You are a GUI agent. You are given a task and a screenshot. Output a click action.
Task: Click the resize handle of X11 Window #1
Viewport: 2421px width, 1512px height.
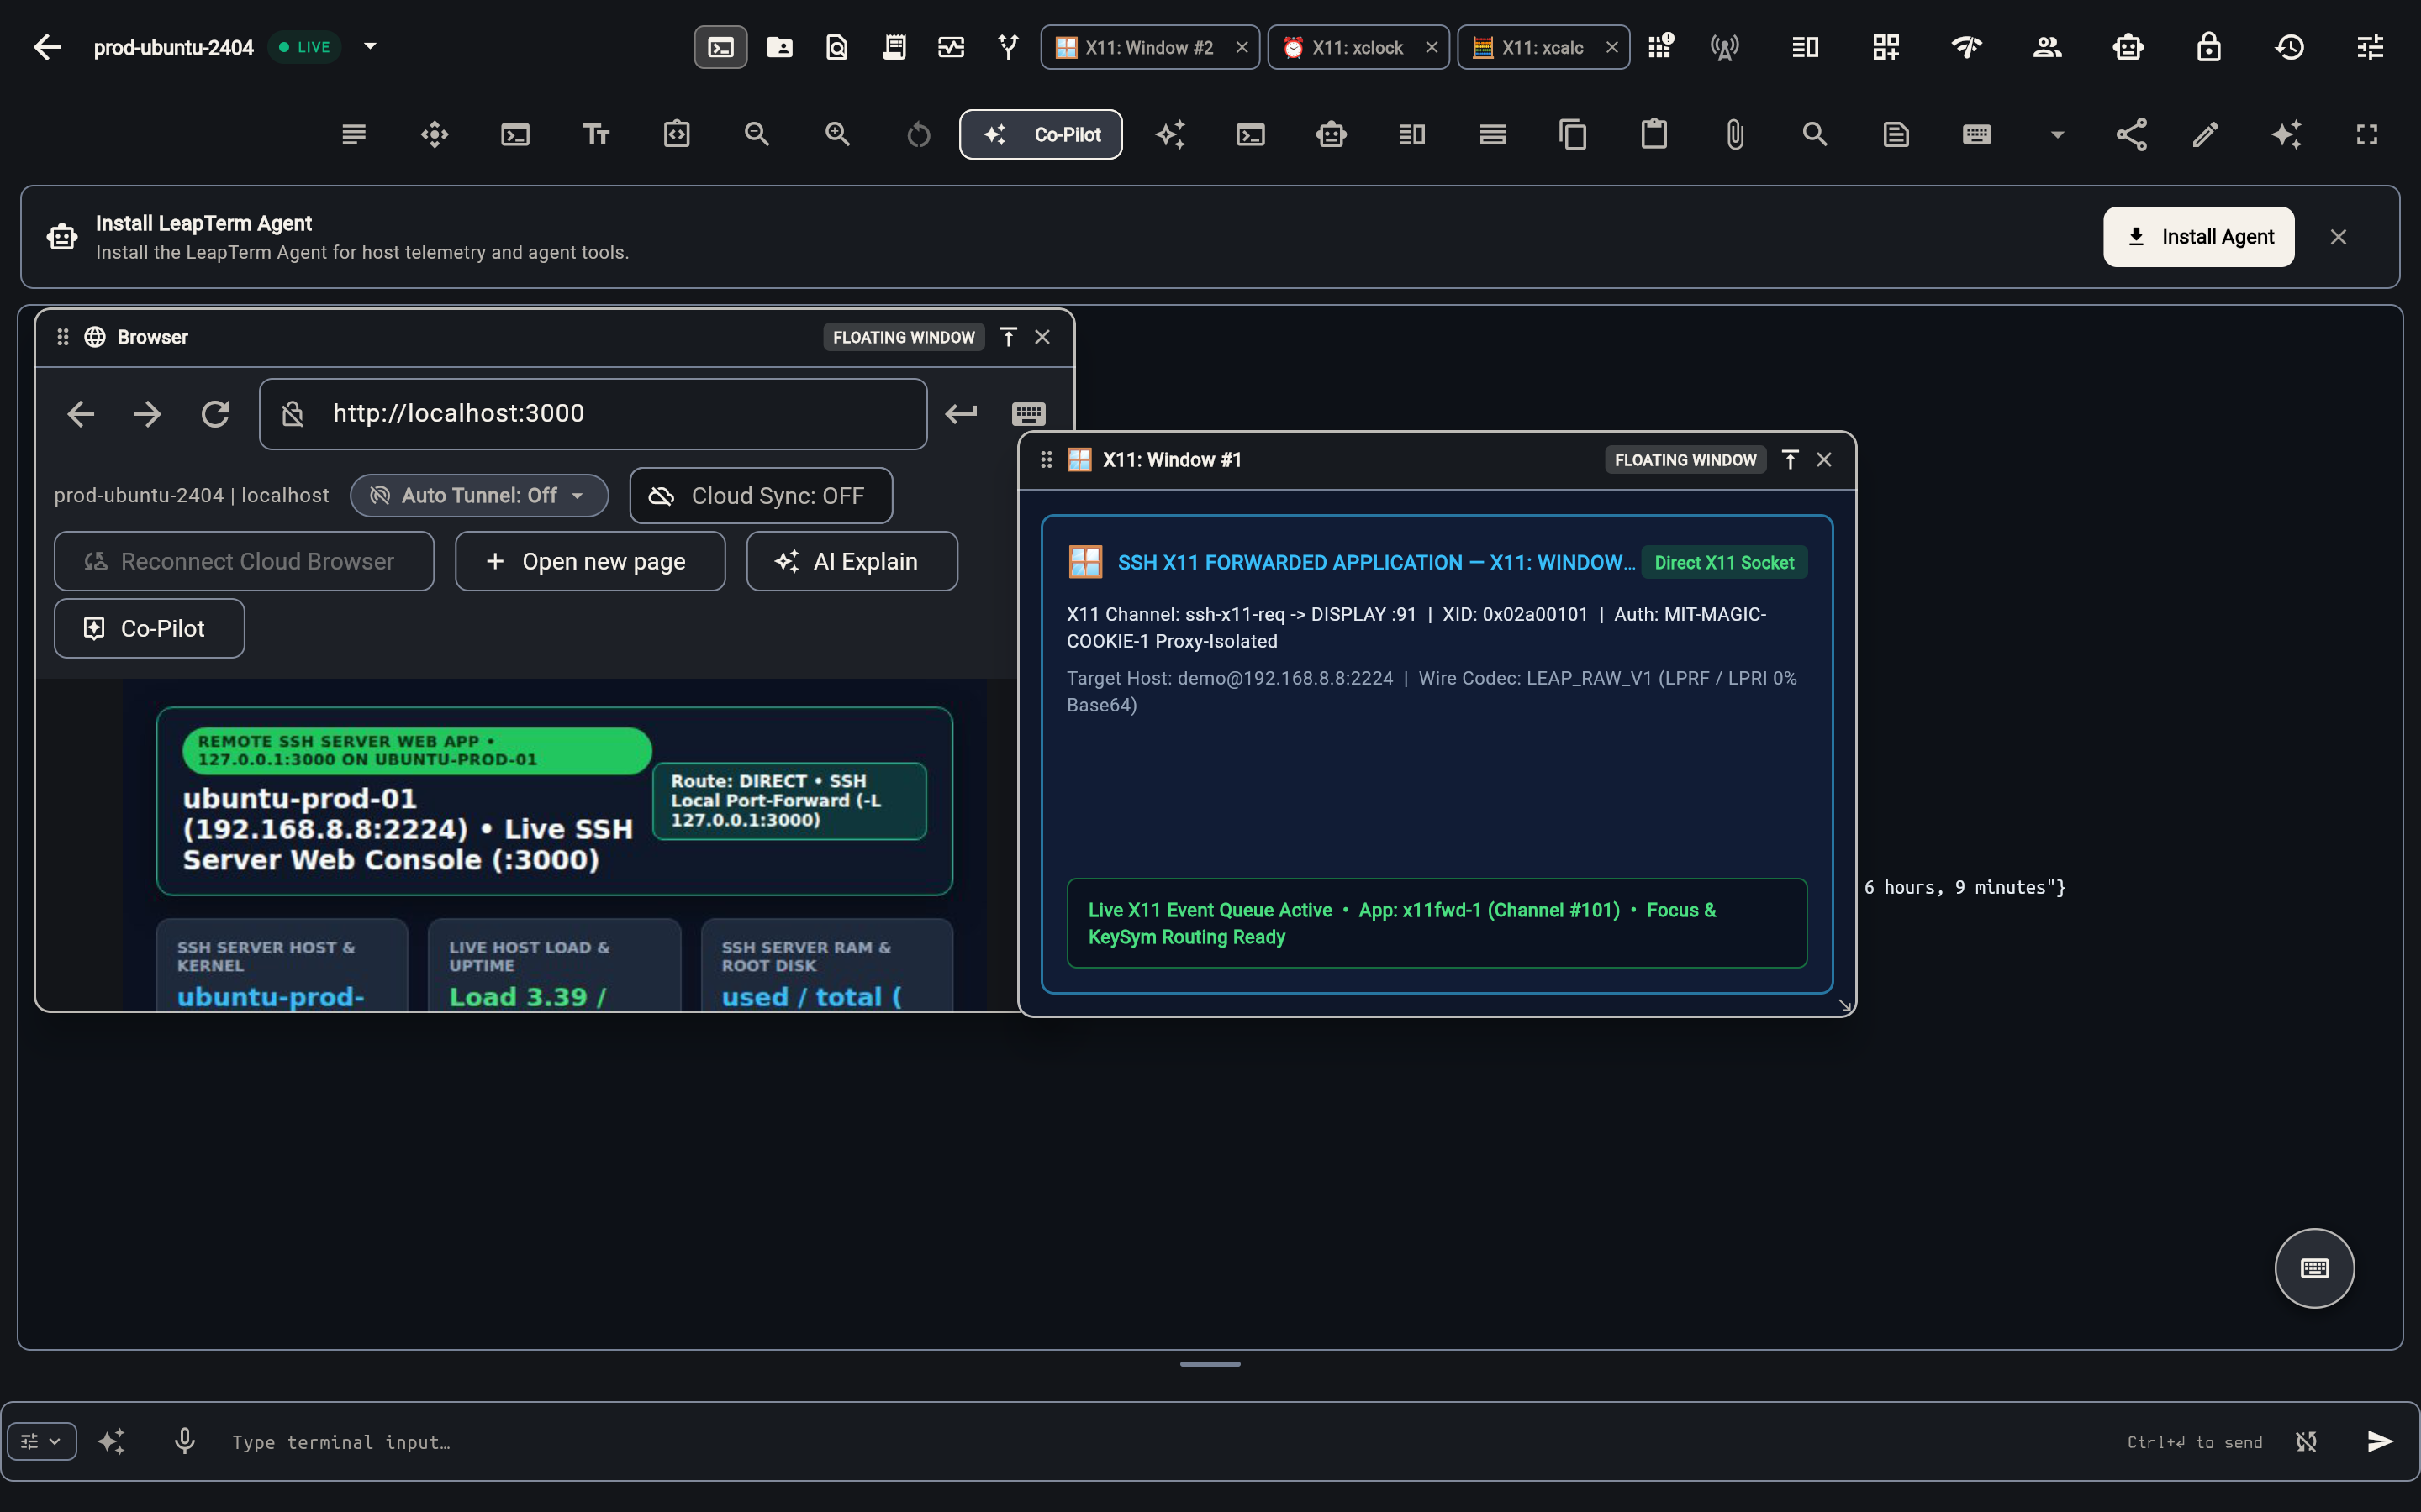click(x=1845, y=1006)
